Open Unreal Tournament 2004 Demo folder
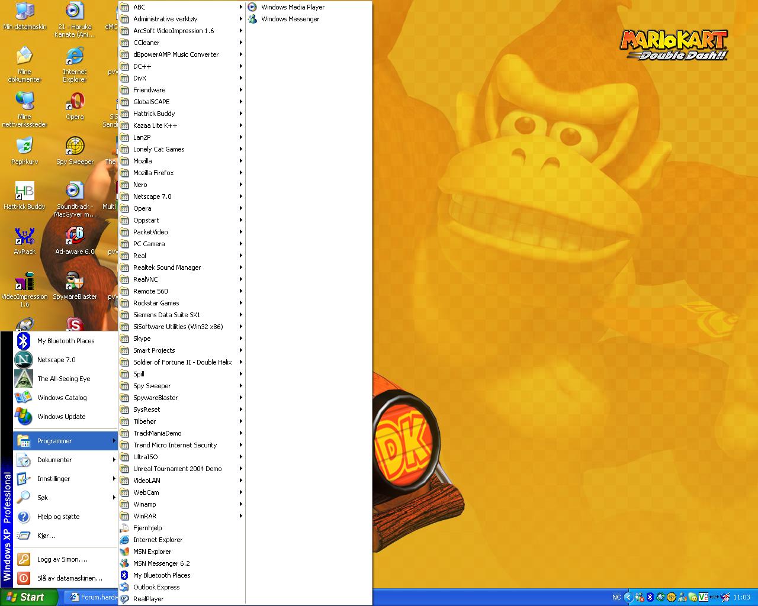This screenshot has width=758, height=606. click(x=182, y=469)
